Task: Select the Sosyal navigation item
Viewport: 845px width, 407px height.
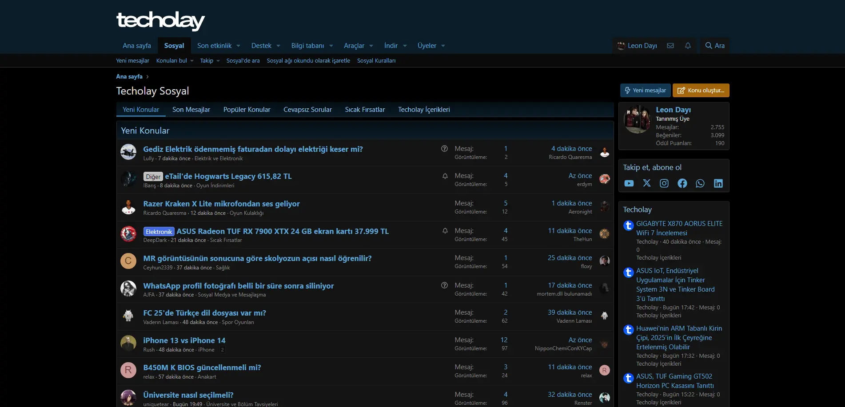Action: 174,46
